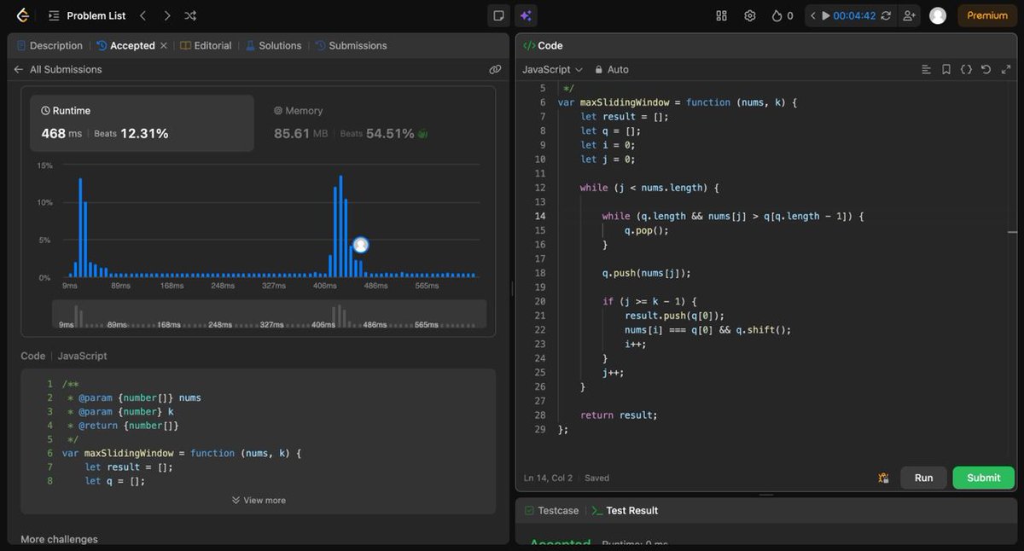Switch to the Editorial tab
The width and height of the screenshot is (1024, 551).
(206, 45)
